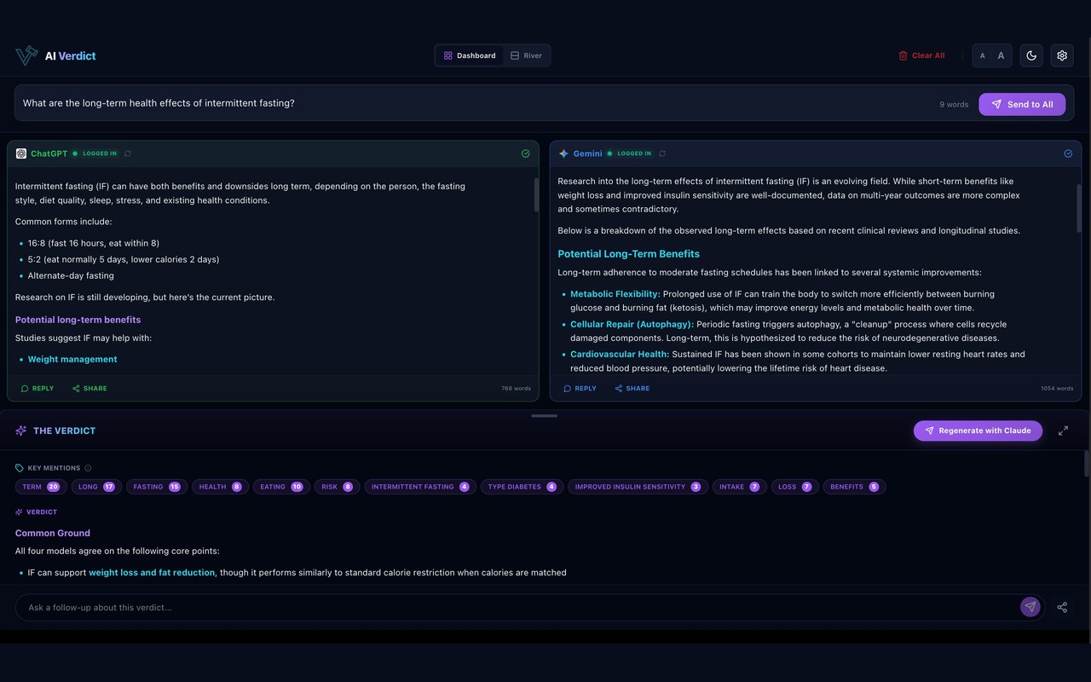1091x682 pixels.
Task: Click Share under the ChatGPT response
Action: 89,389
